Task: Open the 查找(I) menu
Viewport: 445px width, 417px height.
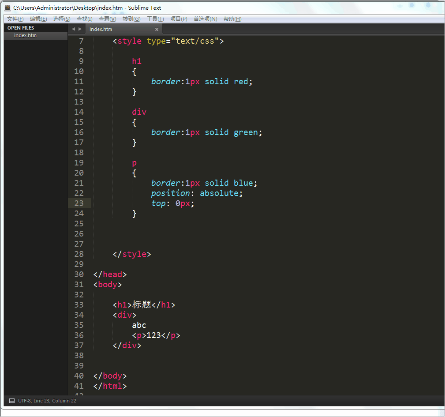Action: (x=84, y=19)
